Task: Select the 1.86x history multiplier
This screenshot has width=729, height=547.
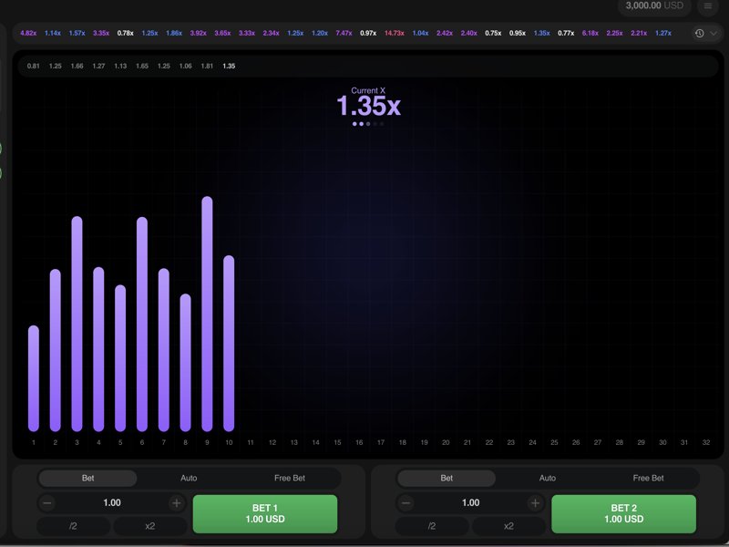Action: [x=174, y=33]
